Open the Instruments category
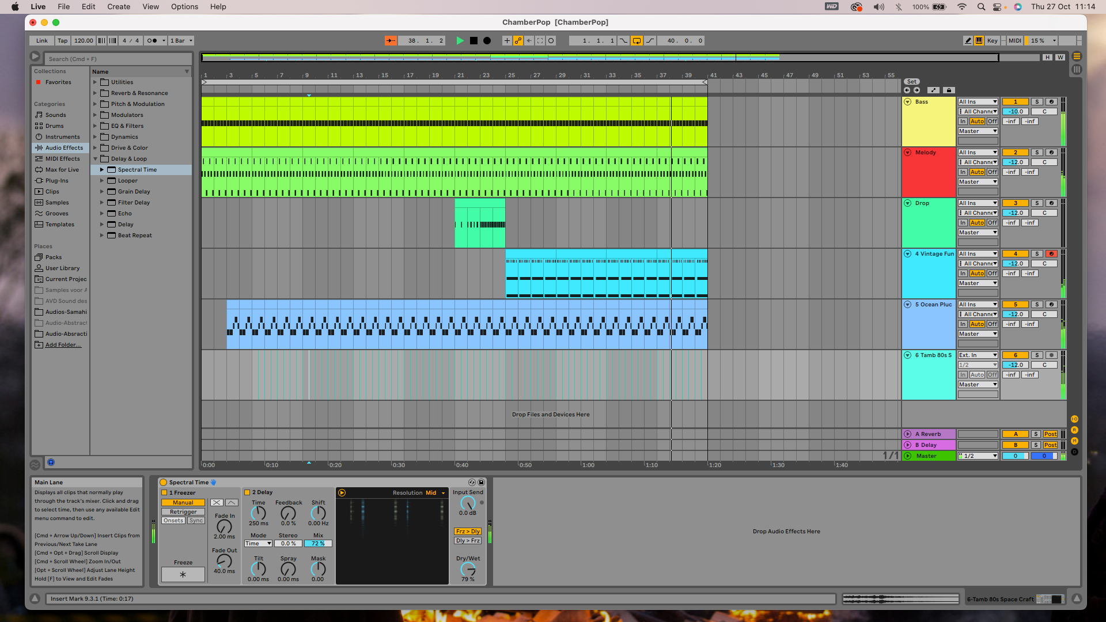Screen dimensions: 1106x622 62,136
